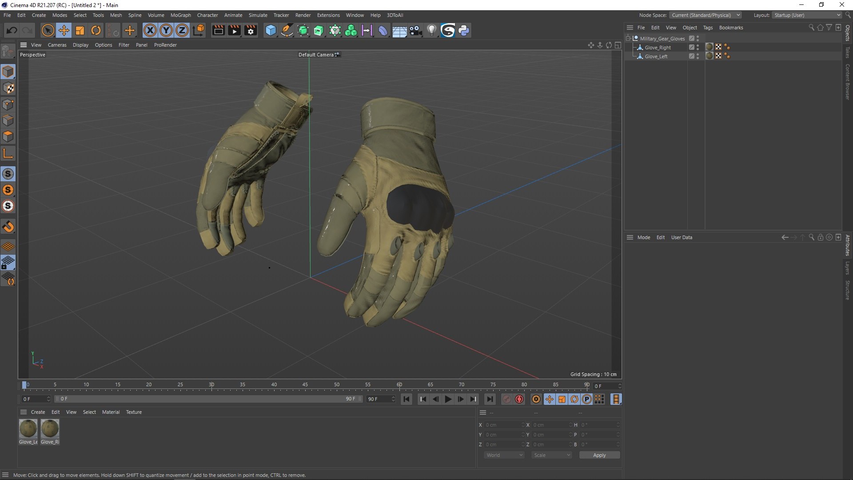Select Polygons mode

tap(8, 136)
